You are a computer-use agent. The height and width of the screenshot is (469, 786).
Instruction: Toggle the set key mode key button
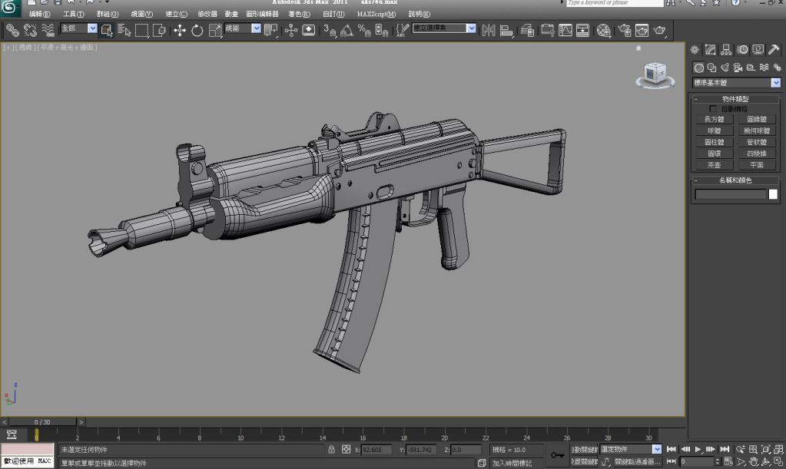[x=557, y=455]
